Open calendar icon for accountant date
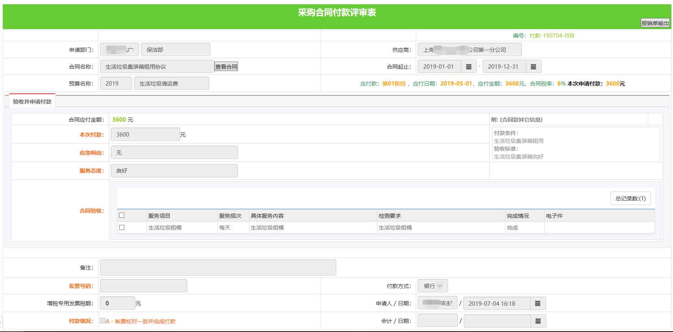Screen dimensions: 673x332 pos(538,321)
